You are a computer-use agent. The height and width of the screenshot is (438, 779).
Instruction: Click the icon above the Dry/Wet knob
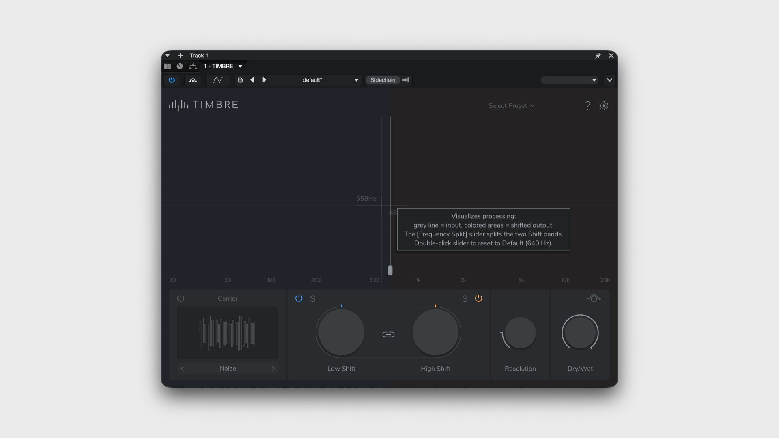(594, 298)
